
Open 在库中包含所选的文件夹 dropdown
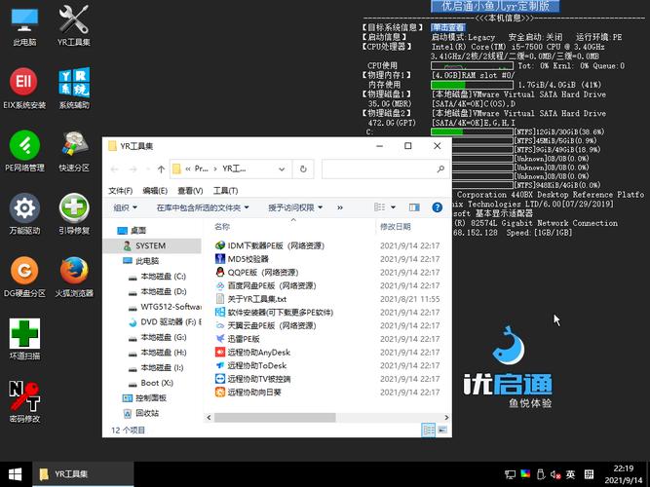tap(203, 207)
